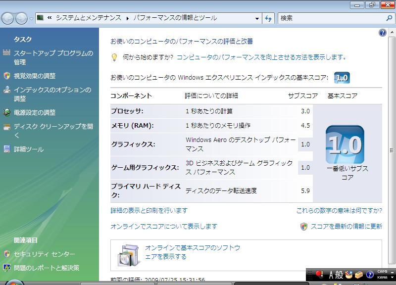Click the software box and disc icon
The width and height of the screenshot is (396, 285).
[129, 255]
